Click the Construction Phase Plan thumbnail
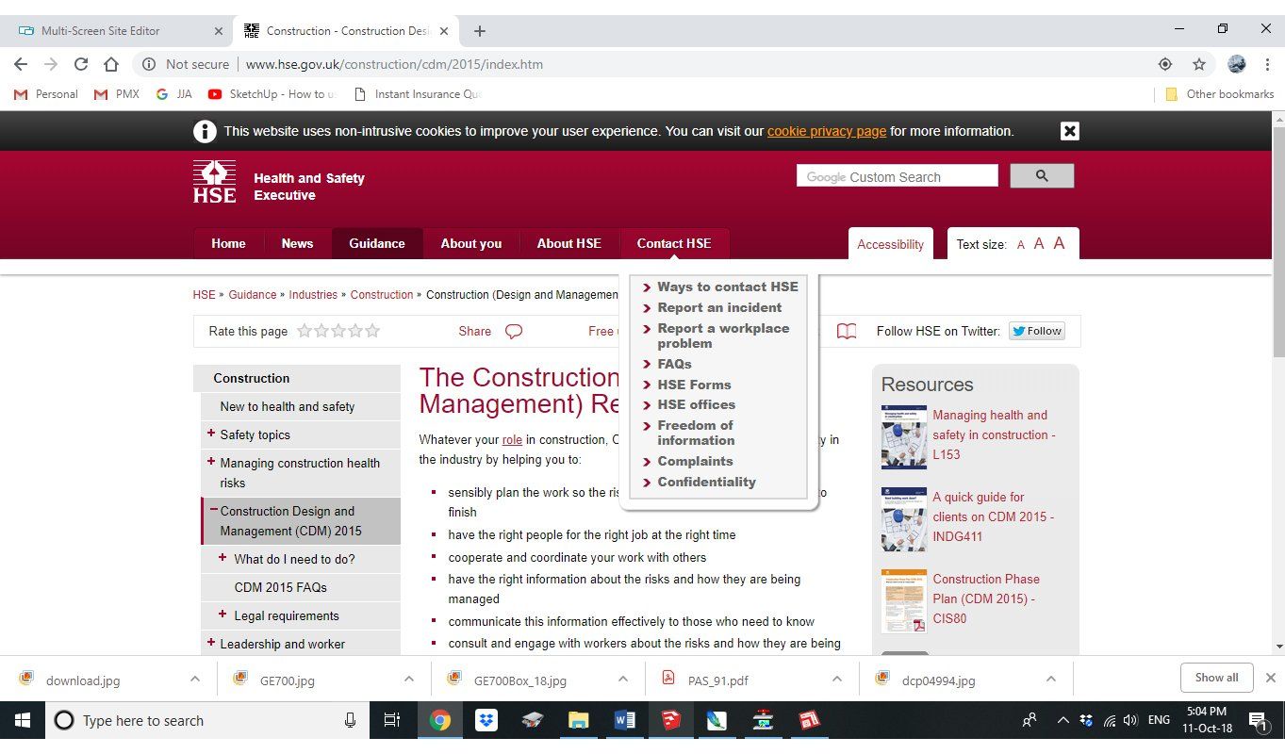1285x754 pixels. coord(904,601)
